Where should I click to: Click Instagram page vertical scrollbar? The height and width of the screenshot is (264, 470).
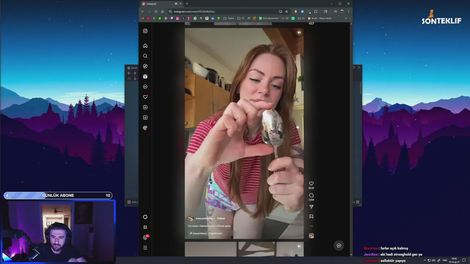(x=351, y=139)
